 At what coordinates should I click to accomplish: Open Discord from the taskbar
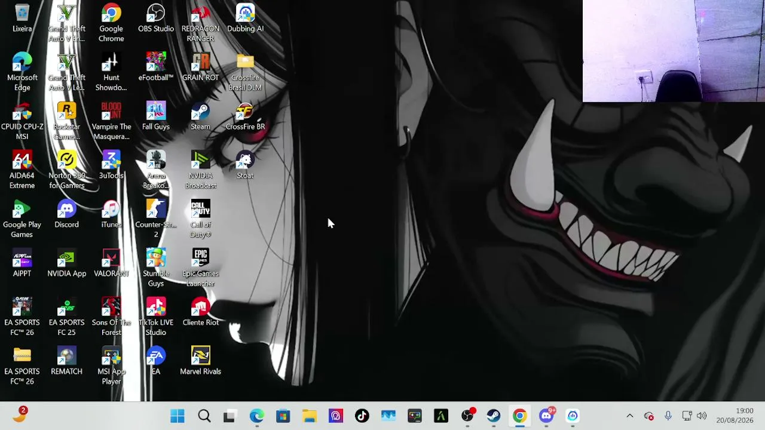546,416
